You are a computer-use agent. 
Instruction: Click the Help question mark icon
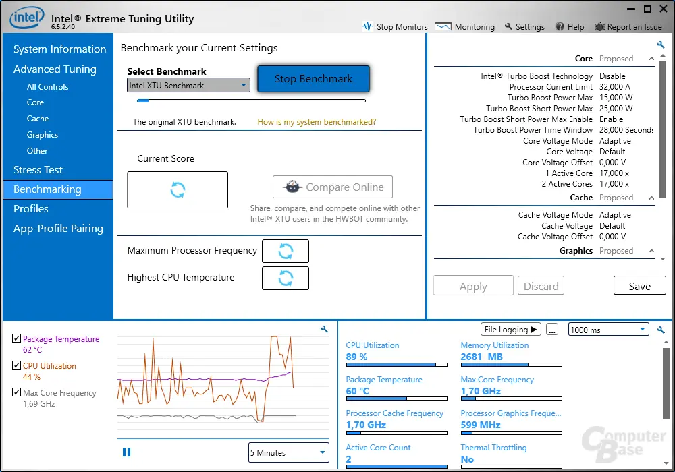point(560,27)
